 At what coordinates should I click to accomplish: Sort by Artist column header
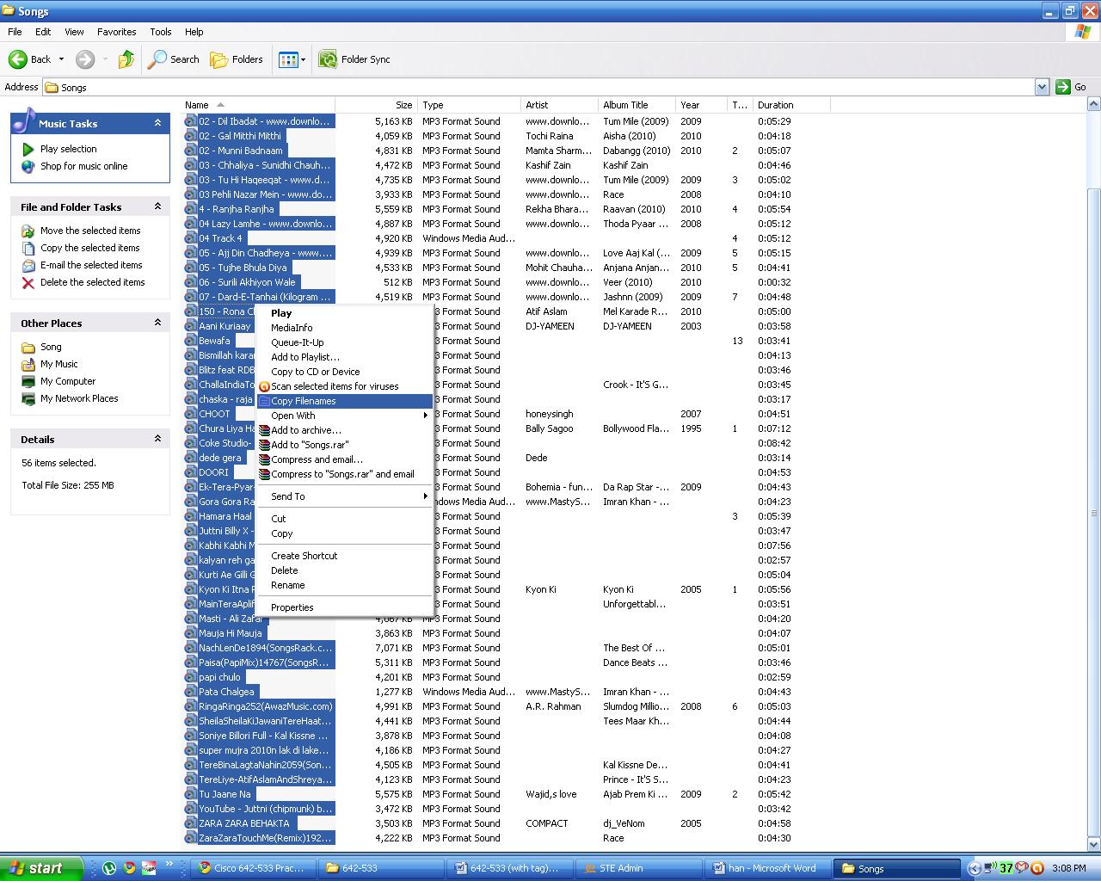click(x=559, y=105)
